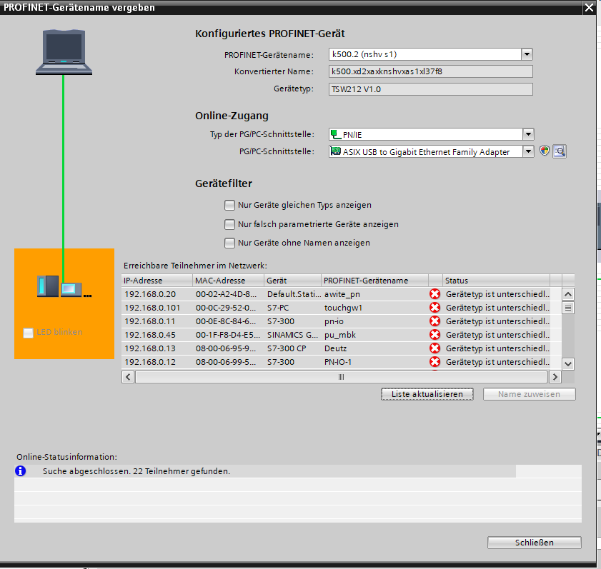The width and height of the screenshot is (601, 569).
Task: Click the magnifier properties icon next to adapter
Action: tap(560, 151)
